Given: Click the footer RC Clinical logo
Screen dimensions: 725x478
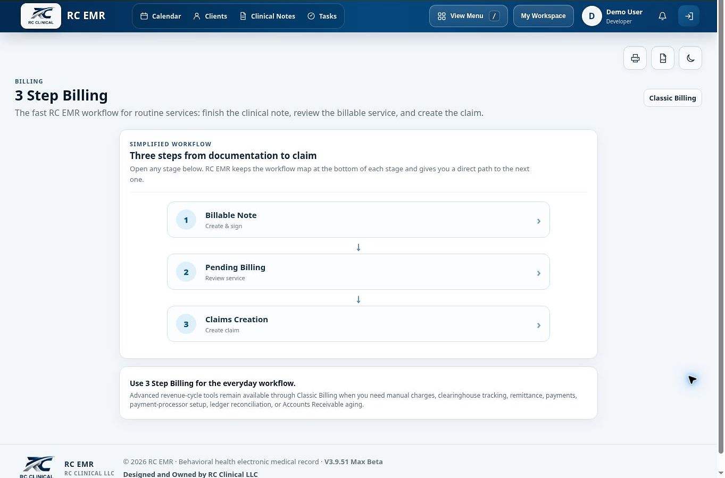Looking at the screenshot, I should (x=37, y=467).
